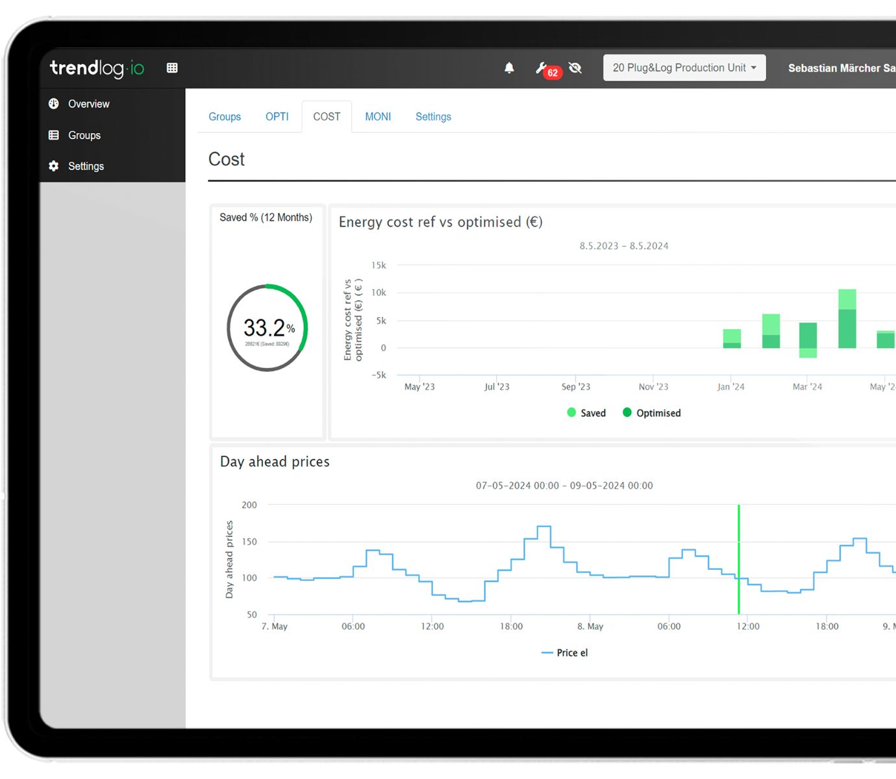Click the Saved % (12 Months) label
This screenshot has height=779, width=896.
(x=266, y=217)
